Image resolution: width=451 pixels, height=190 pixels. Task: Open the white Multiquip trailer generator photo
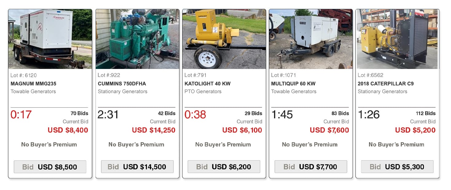point(311,39)
